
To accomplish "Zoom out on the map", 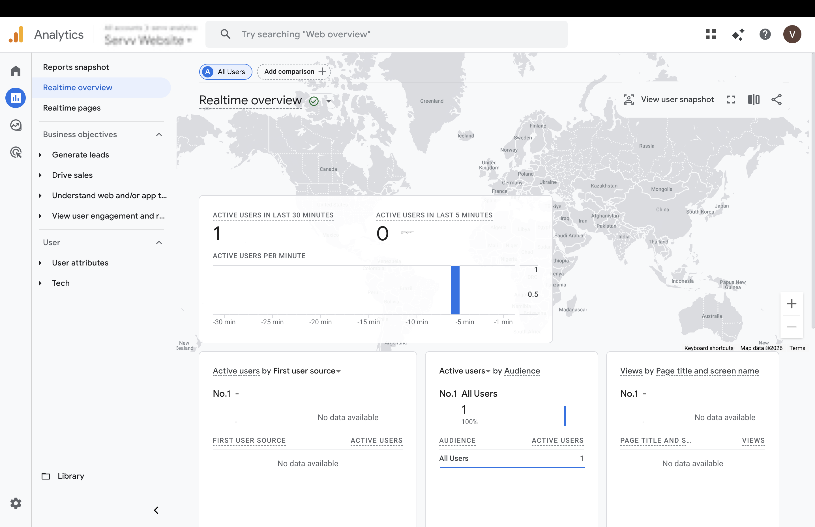I will click(792, 327).
